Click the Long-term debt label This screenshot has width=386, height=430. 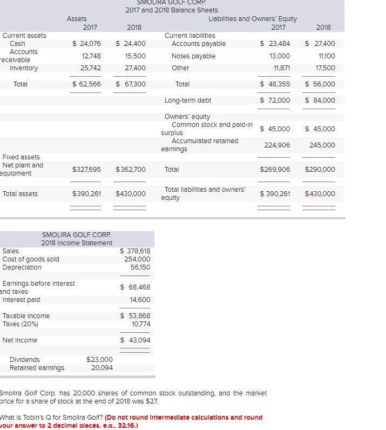point(188,100)
